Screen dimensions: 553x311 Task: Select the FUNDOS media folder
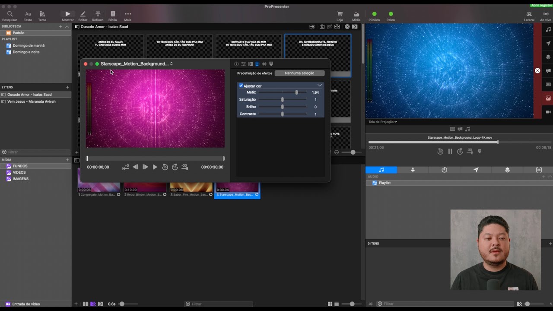coord(35,166)
